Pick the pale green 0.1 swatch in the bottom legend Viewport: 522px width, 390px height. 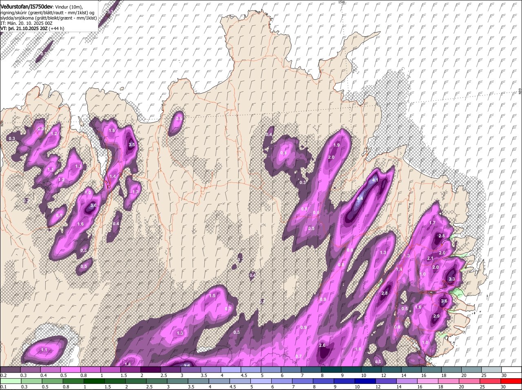[11, 381]
